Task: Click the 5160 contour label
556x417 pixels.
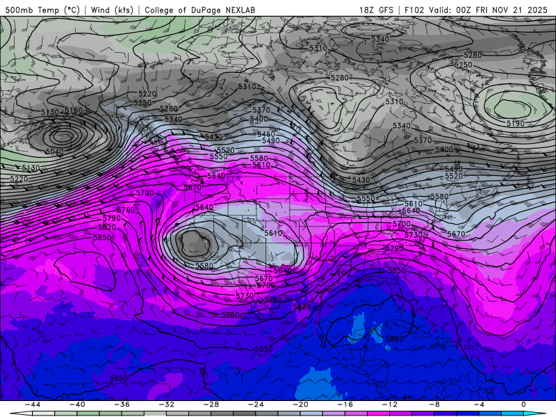Action: [x=74, y=111]
